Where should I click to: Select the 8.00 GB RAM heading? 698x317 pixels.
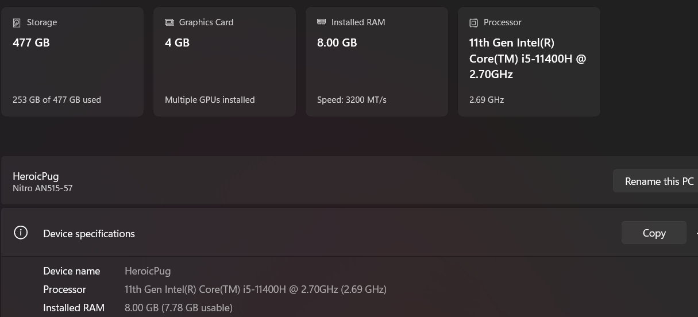coord(337,42)
